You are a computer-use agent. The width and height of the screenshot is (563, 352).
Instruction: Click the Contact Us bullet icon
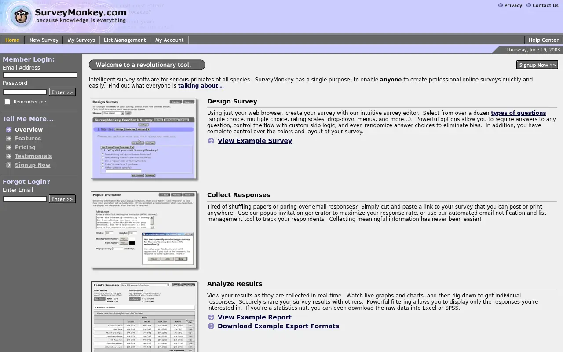click(529, 5)
